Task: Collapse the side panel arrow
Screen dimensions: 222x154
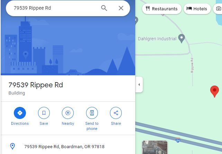Action: pos(139,85)
